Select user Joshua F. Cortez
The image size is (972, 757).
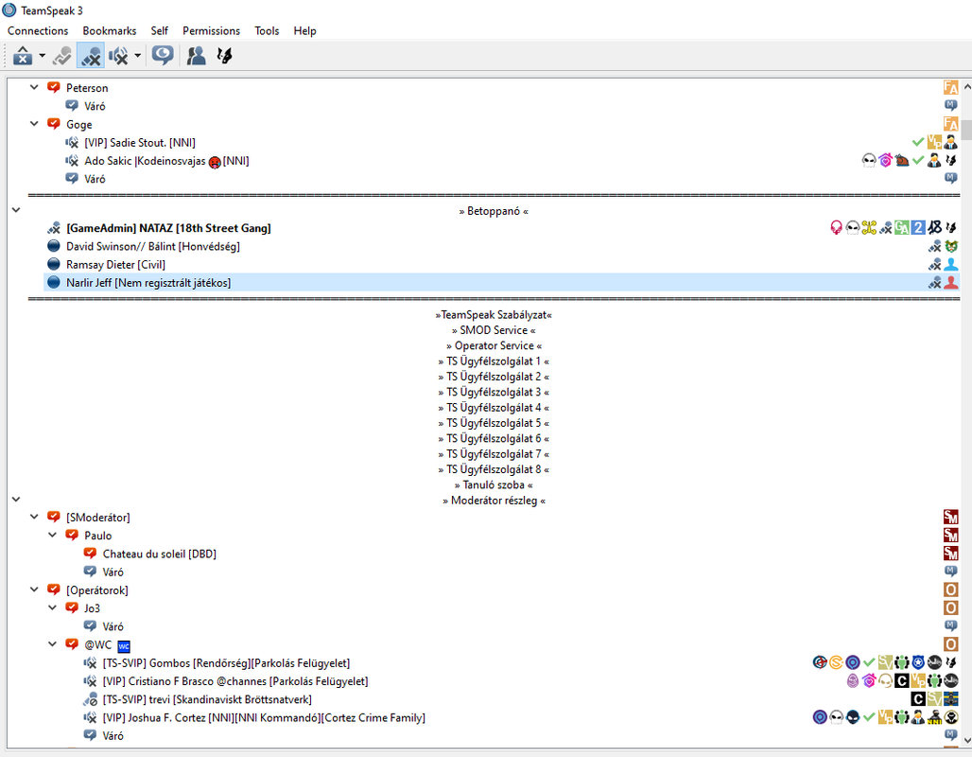pyautogui.click(x=264, y=717)
